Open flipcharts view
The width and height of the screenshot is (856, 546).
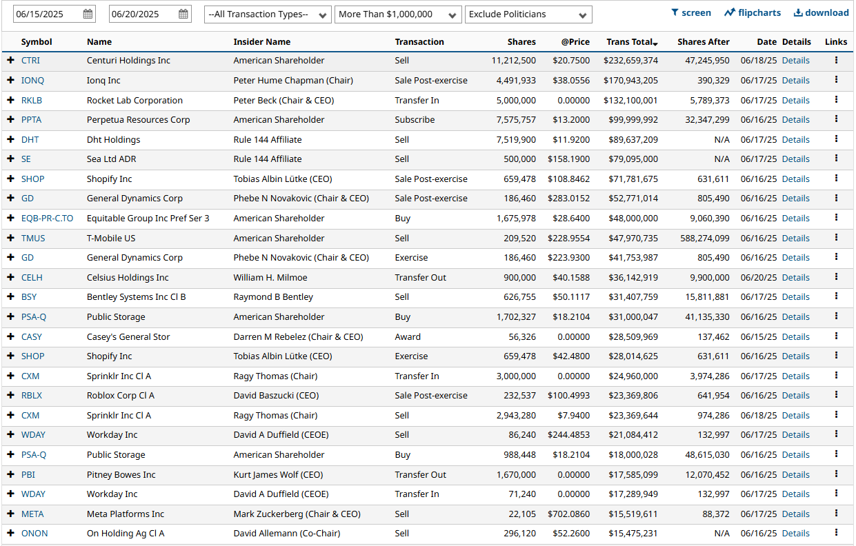pyautogui.click(x=753, y=12)
